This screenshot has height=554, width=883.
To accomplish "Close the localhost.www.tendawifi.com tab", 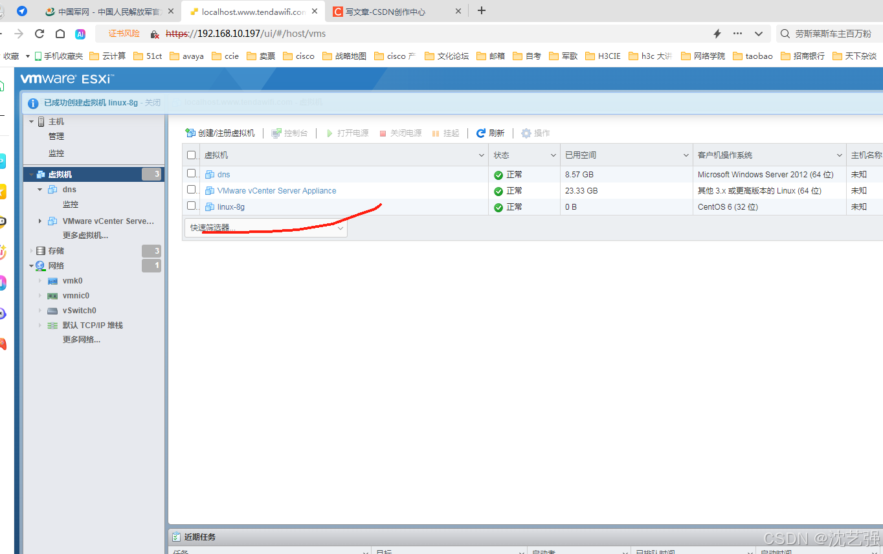I will click(x=314, y=11).
